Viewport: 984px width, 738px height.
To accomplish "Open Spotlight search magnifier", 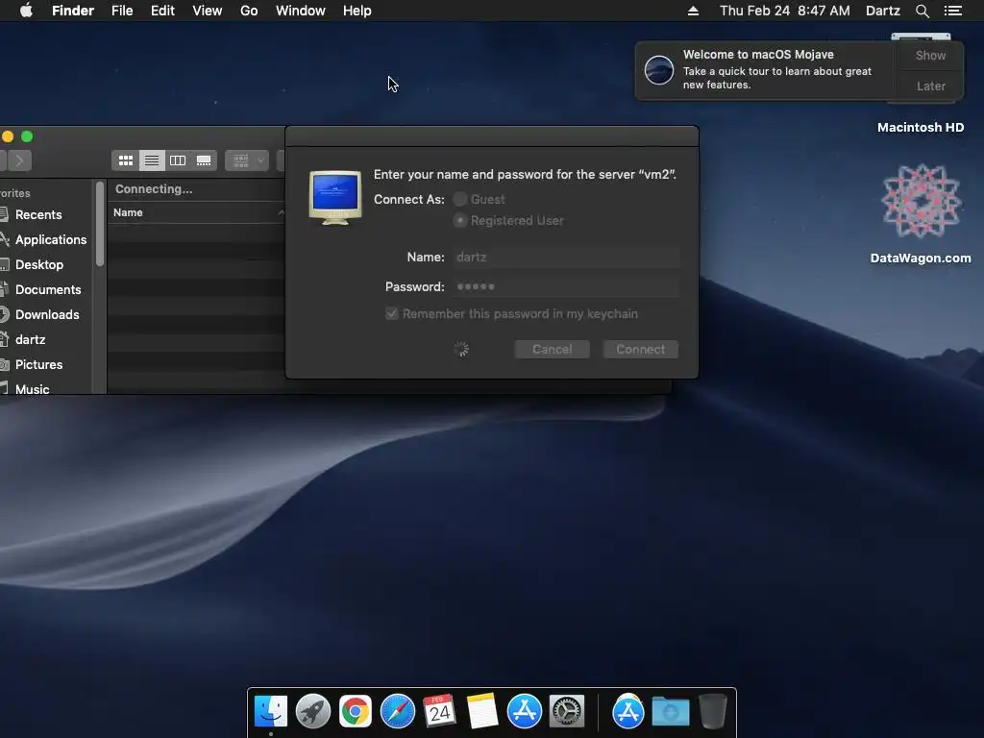I will point(922,11).
